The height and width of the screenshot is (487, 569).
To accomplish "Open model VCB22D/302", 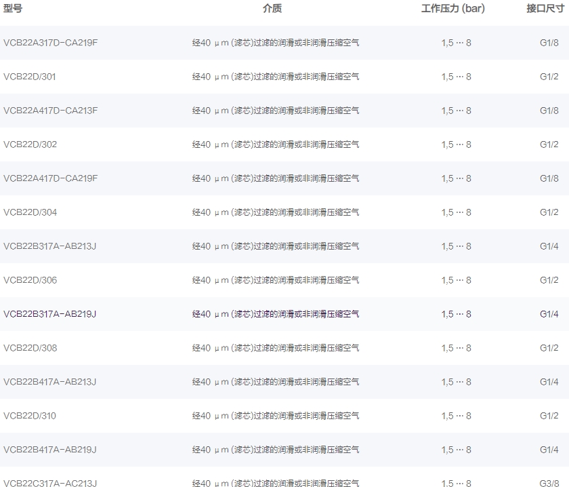I will pyautogui.click(x=30, y=144).
